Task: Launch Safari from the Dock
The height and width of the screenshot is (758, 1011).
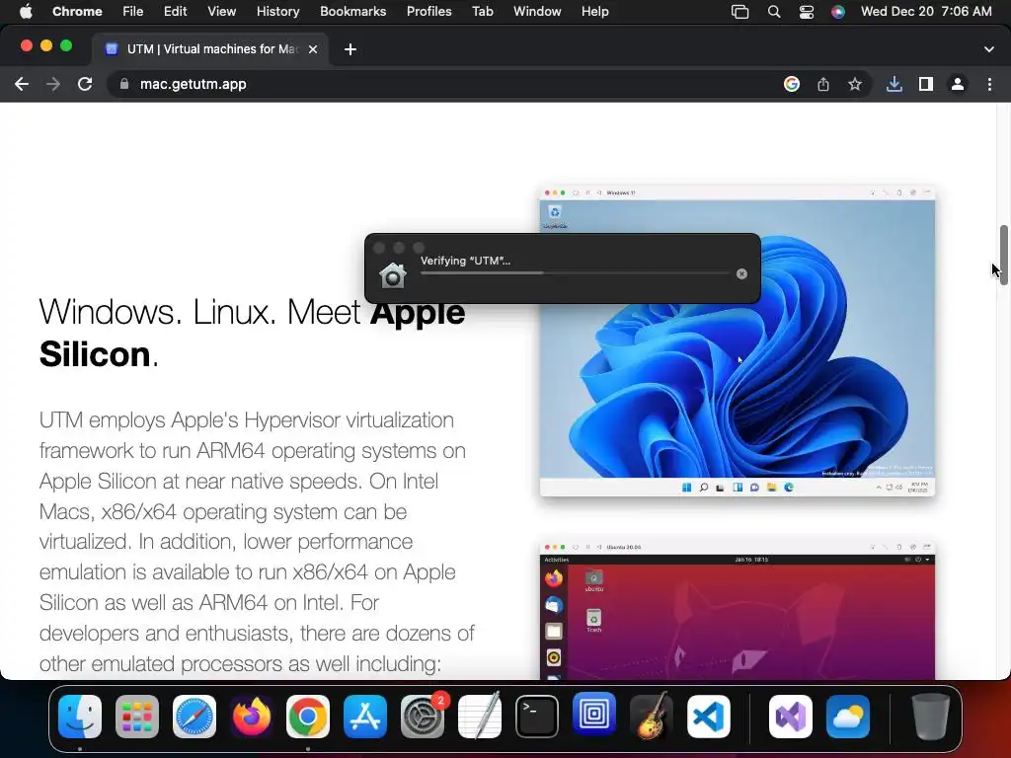Action: (x=194, y=717)
